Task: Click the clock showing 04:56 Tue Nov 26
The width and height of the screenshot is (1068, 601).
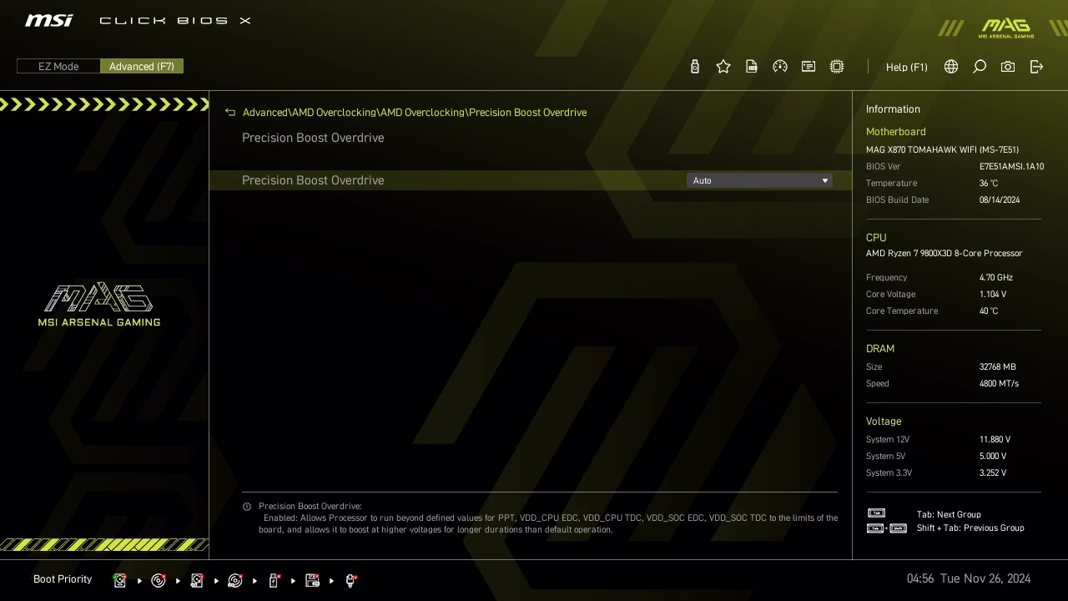Action: [x=969, y=578]
